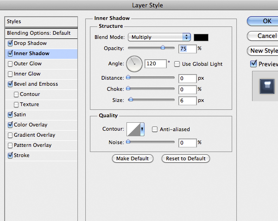Viewport: 278px width, 221px height.
Task: Click the Opacity slider handle
Action: point(163,48)
